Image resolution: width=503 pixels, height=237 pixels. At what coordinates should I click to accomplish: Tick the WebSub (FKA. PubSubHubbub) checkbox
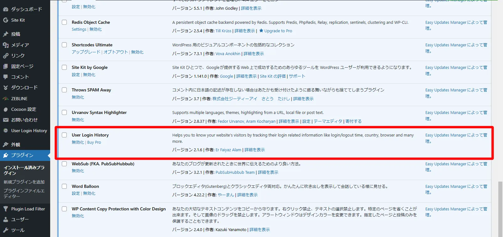[x=64, y=164]
